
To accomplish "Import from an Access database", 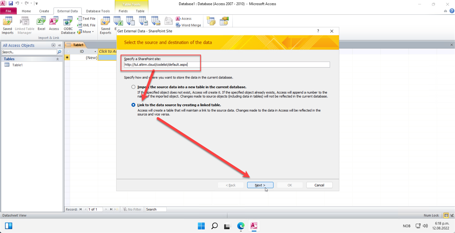I will [x=54, y=24].
